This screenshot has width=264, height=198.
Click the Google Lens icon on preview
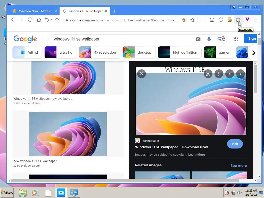(x=208, y=74)
